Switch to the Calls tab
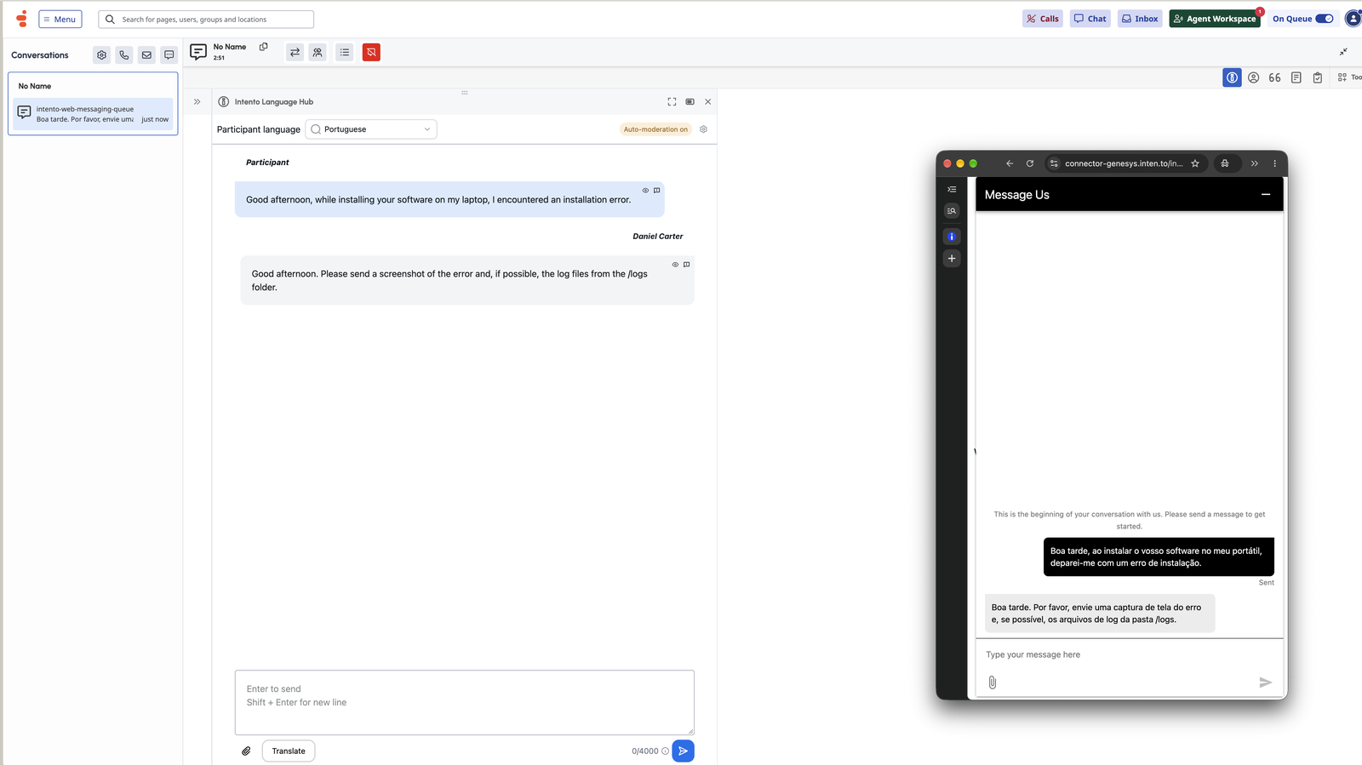Screen dimensions: 1362x765 pos(1043,19)
